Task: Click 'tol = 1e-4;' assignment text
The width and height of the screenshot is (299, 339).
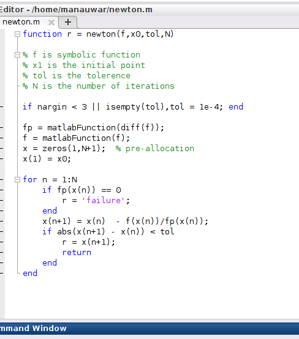Action: click(x=196, y=107)
